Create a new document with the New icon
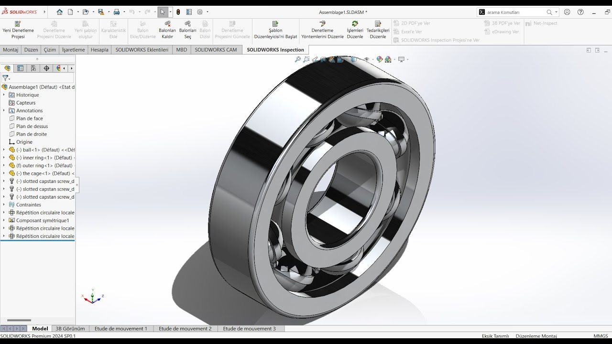The width and height of the screenshot is (612, 344). tap(70, 12)
